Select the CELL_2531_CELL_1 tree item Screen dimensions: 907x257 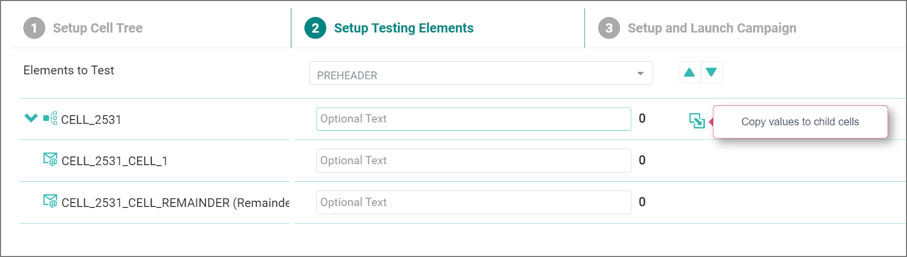[x=115, y=161]
